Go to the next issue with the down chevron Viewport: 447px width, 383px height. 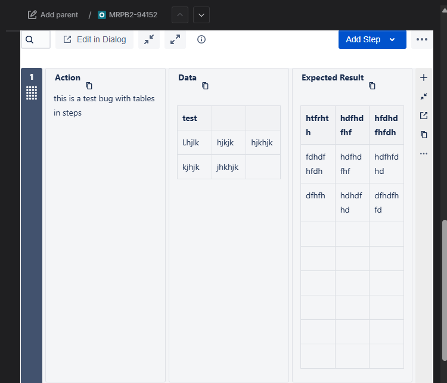[x=201, y=15]
